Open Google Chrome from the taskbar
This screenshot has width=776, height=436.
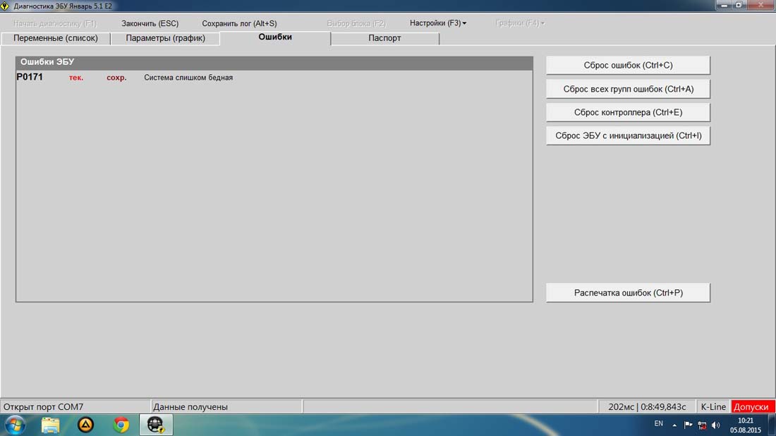tap(121, 425)
